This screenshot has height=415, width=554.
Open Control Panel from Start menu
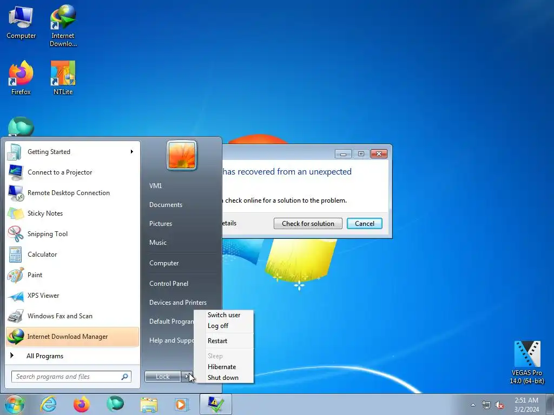pyautogui.click(x=169, y=284)
